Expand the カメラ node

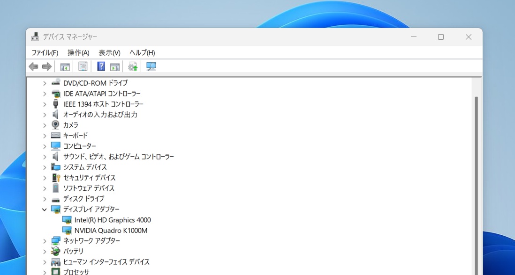(45, 125)
